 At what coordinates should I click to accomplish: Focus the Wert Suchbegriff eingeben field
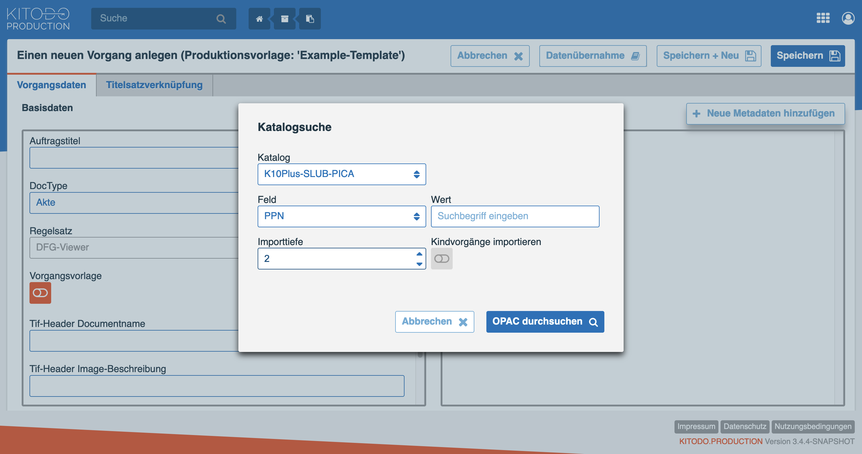[515, 216]
